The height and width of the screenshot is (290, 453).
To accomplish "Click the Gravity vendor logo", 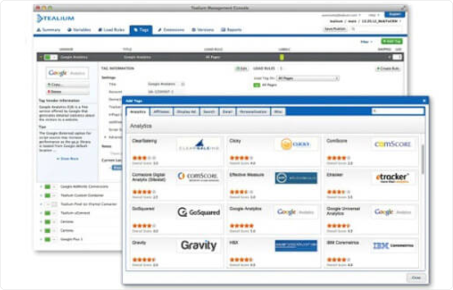I will point(199,246).
